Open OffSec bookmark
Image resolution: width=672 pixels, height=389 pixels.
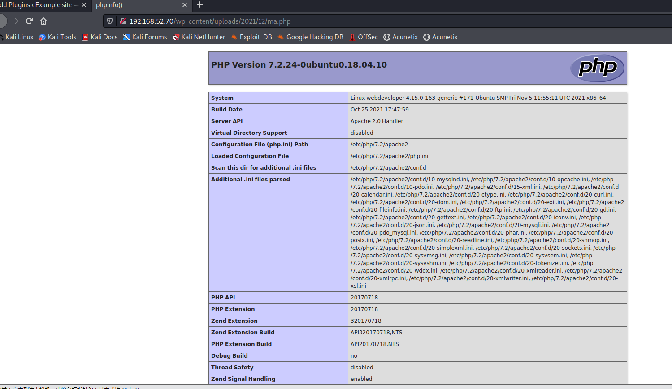(364, 37)
